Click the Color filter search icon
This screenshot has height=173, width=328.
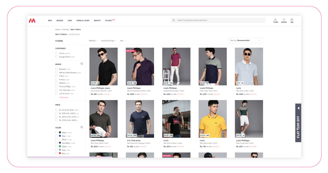[82, 127]
